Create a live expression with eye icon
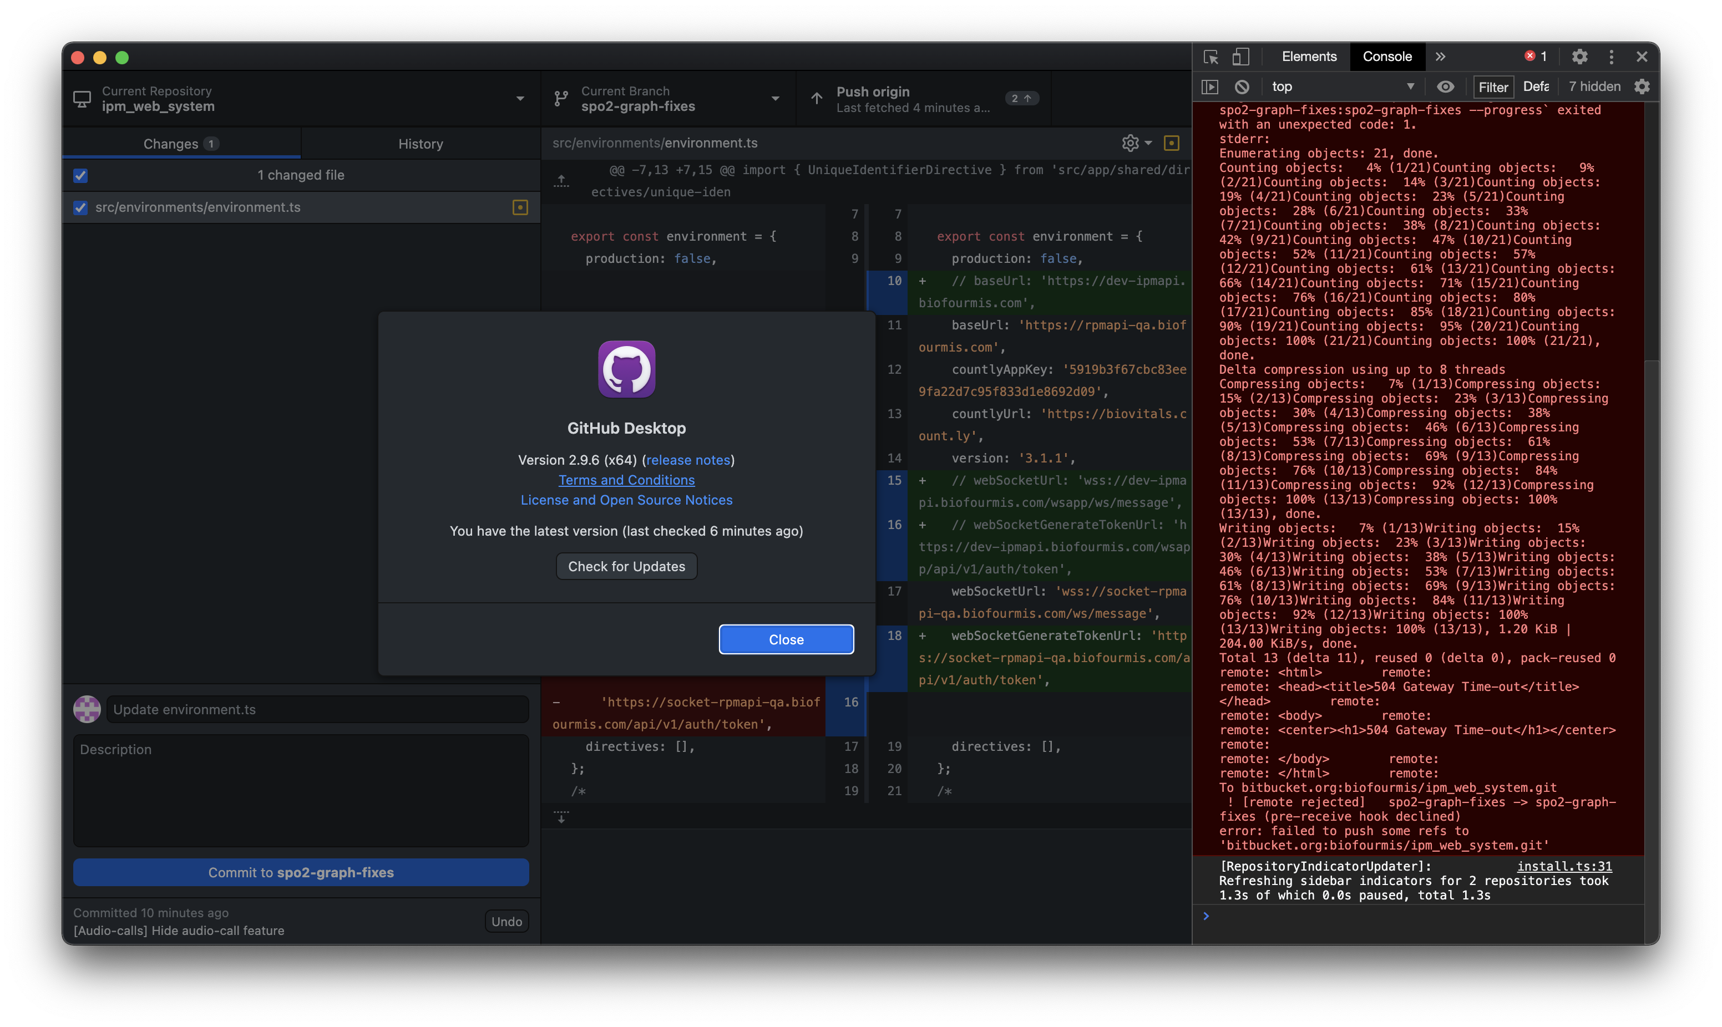The width and height of the screenshot is (1722, 1027). pyautogui.click(x=1446, y=87)
